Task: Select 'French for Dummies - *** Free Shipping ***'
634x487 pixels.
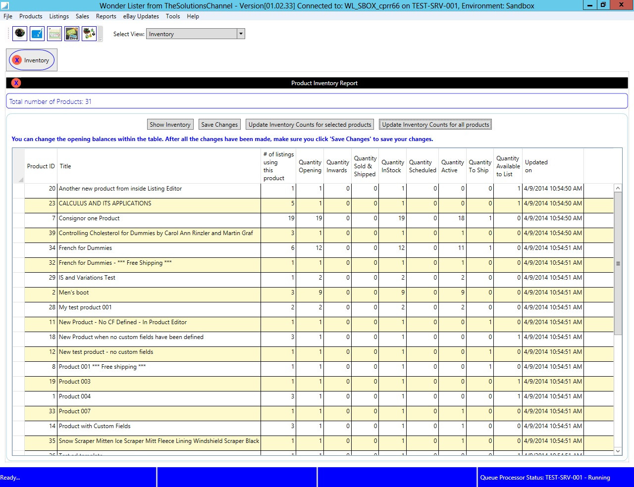Action: point(115,263)
